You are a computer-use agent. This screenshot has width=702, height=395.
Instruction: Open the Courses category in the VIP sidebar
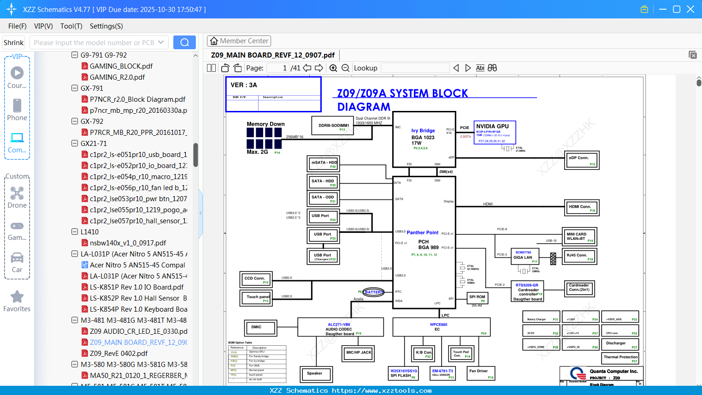click(17, 77)
